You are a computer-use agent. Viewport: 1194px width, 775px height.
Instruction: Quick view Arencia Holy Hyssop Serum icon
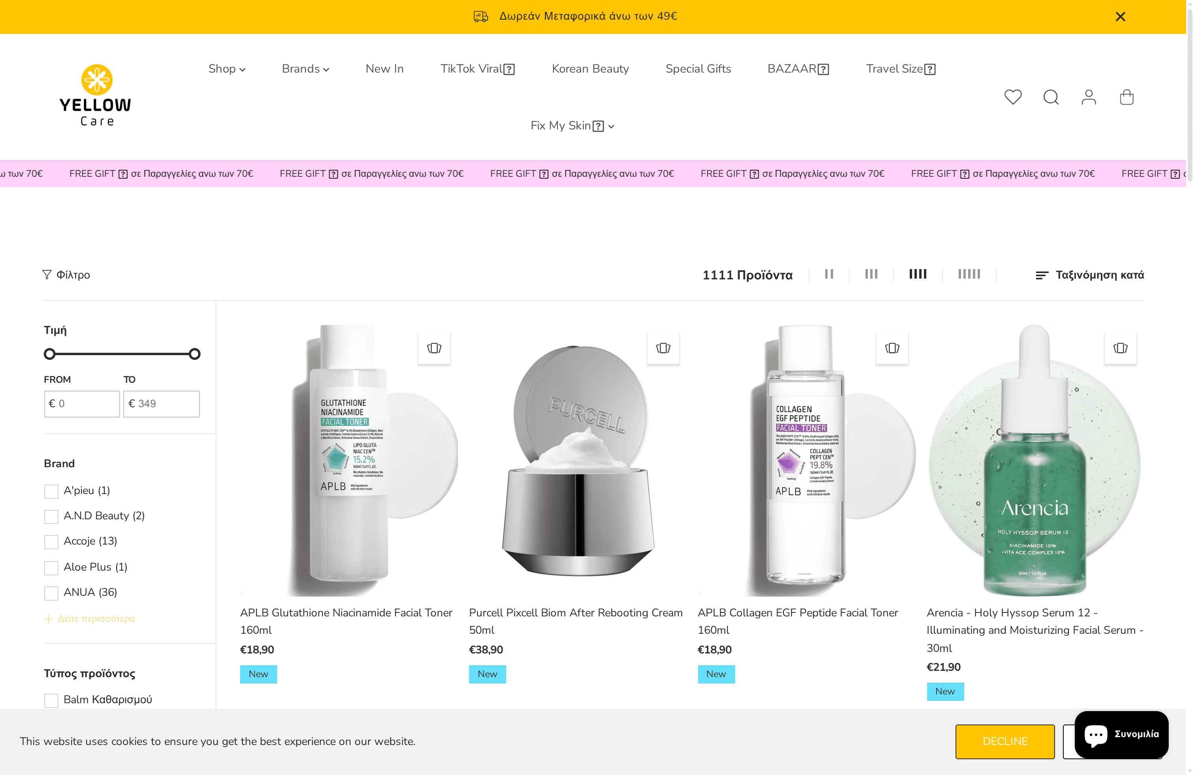[1120, 348]
